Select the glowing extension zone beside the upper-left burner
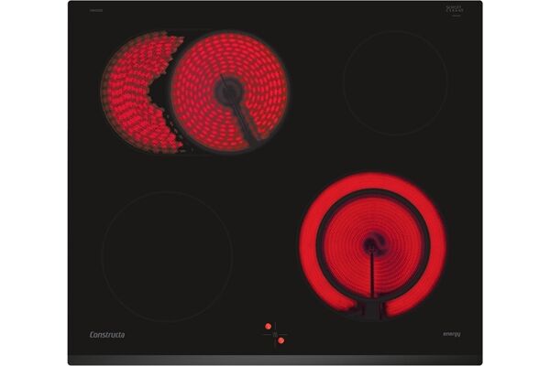The width and height of the screenshot is (550, 366). [x=137, y=92]
